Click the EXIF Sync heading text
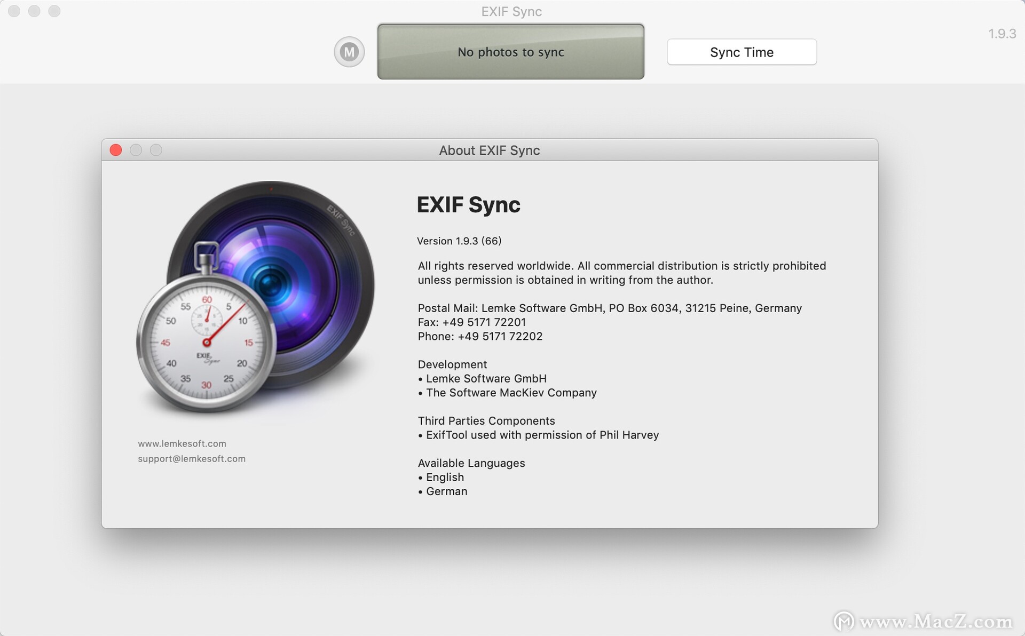 click(468, 205)
